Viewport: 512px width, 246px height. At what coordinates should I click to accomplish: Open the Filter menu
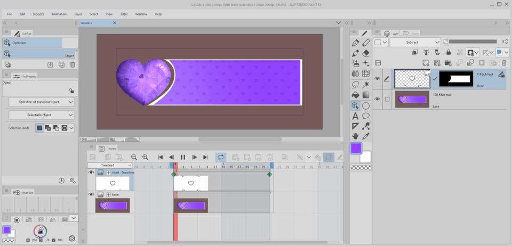(124, 14)
